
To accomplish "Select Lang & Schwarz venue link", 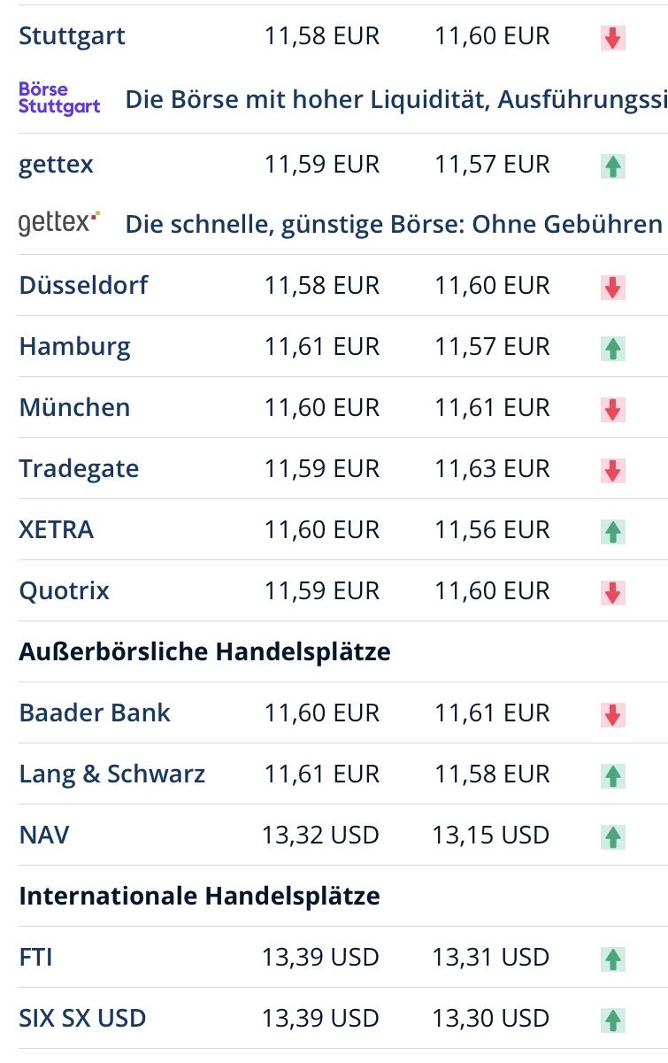I will point(111,774).
